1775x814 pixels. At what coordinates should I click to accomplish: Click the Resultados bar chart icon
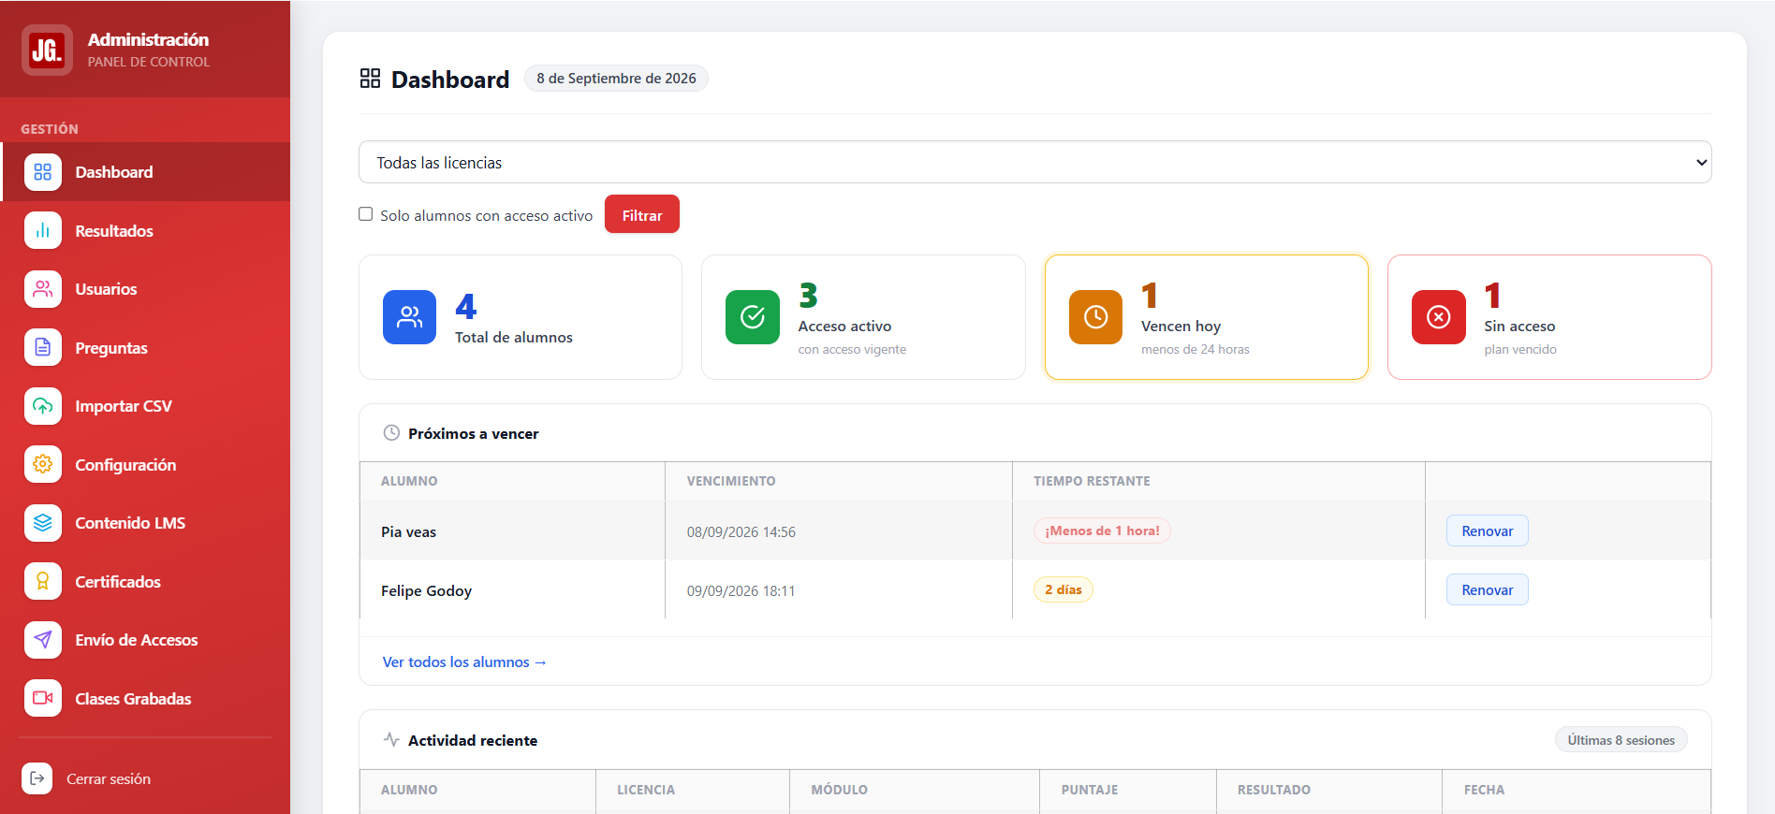coord(43,230)
